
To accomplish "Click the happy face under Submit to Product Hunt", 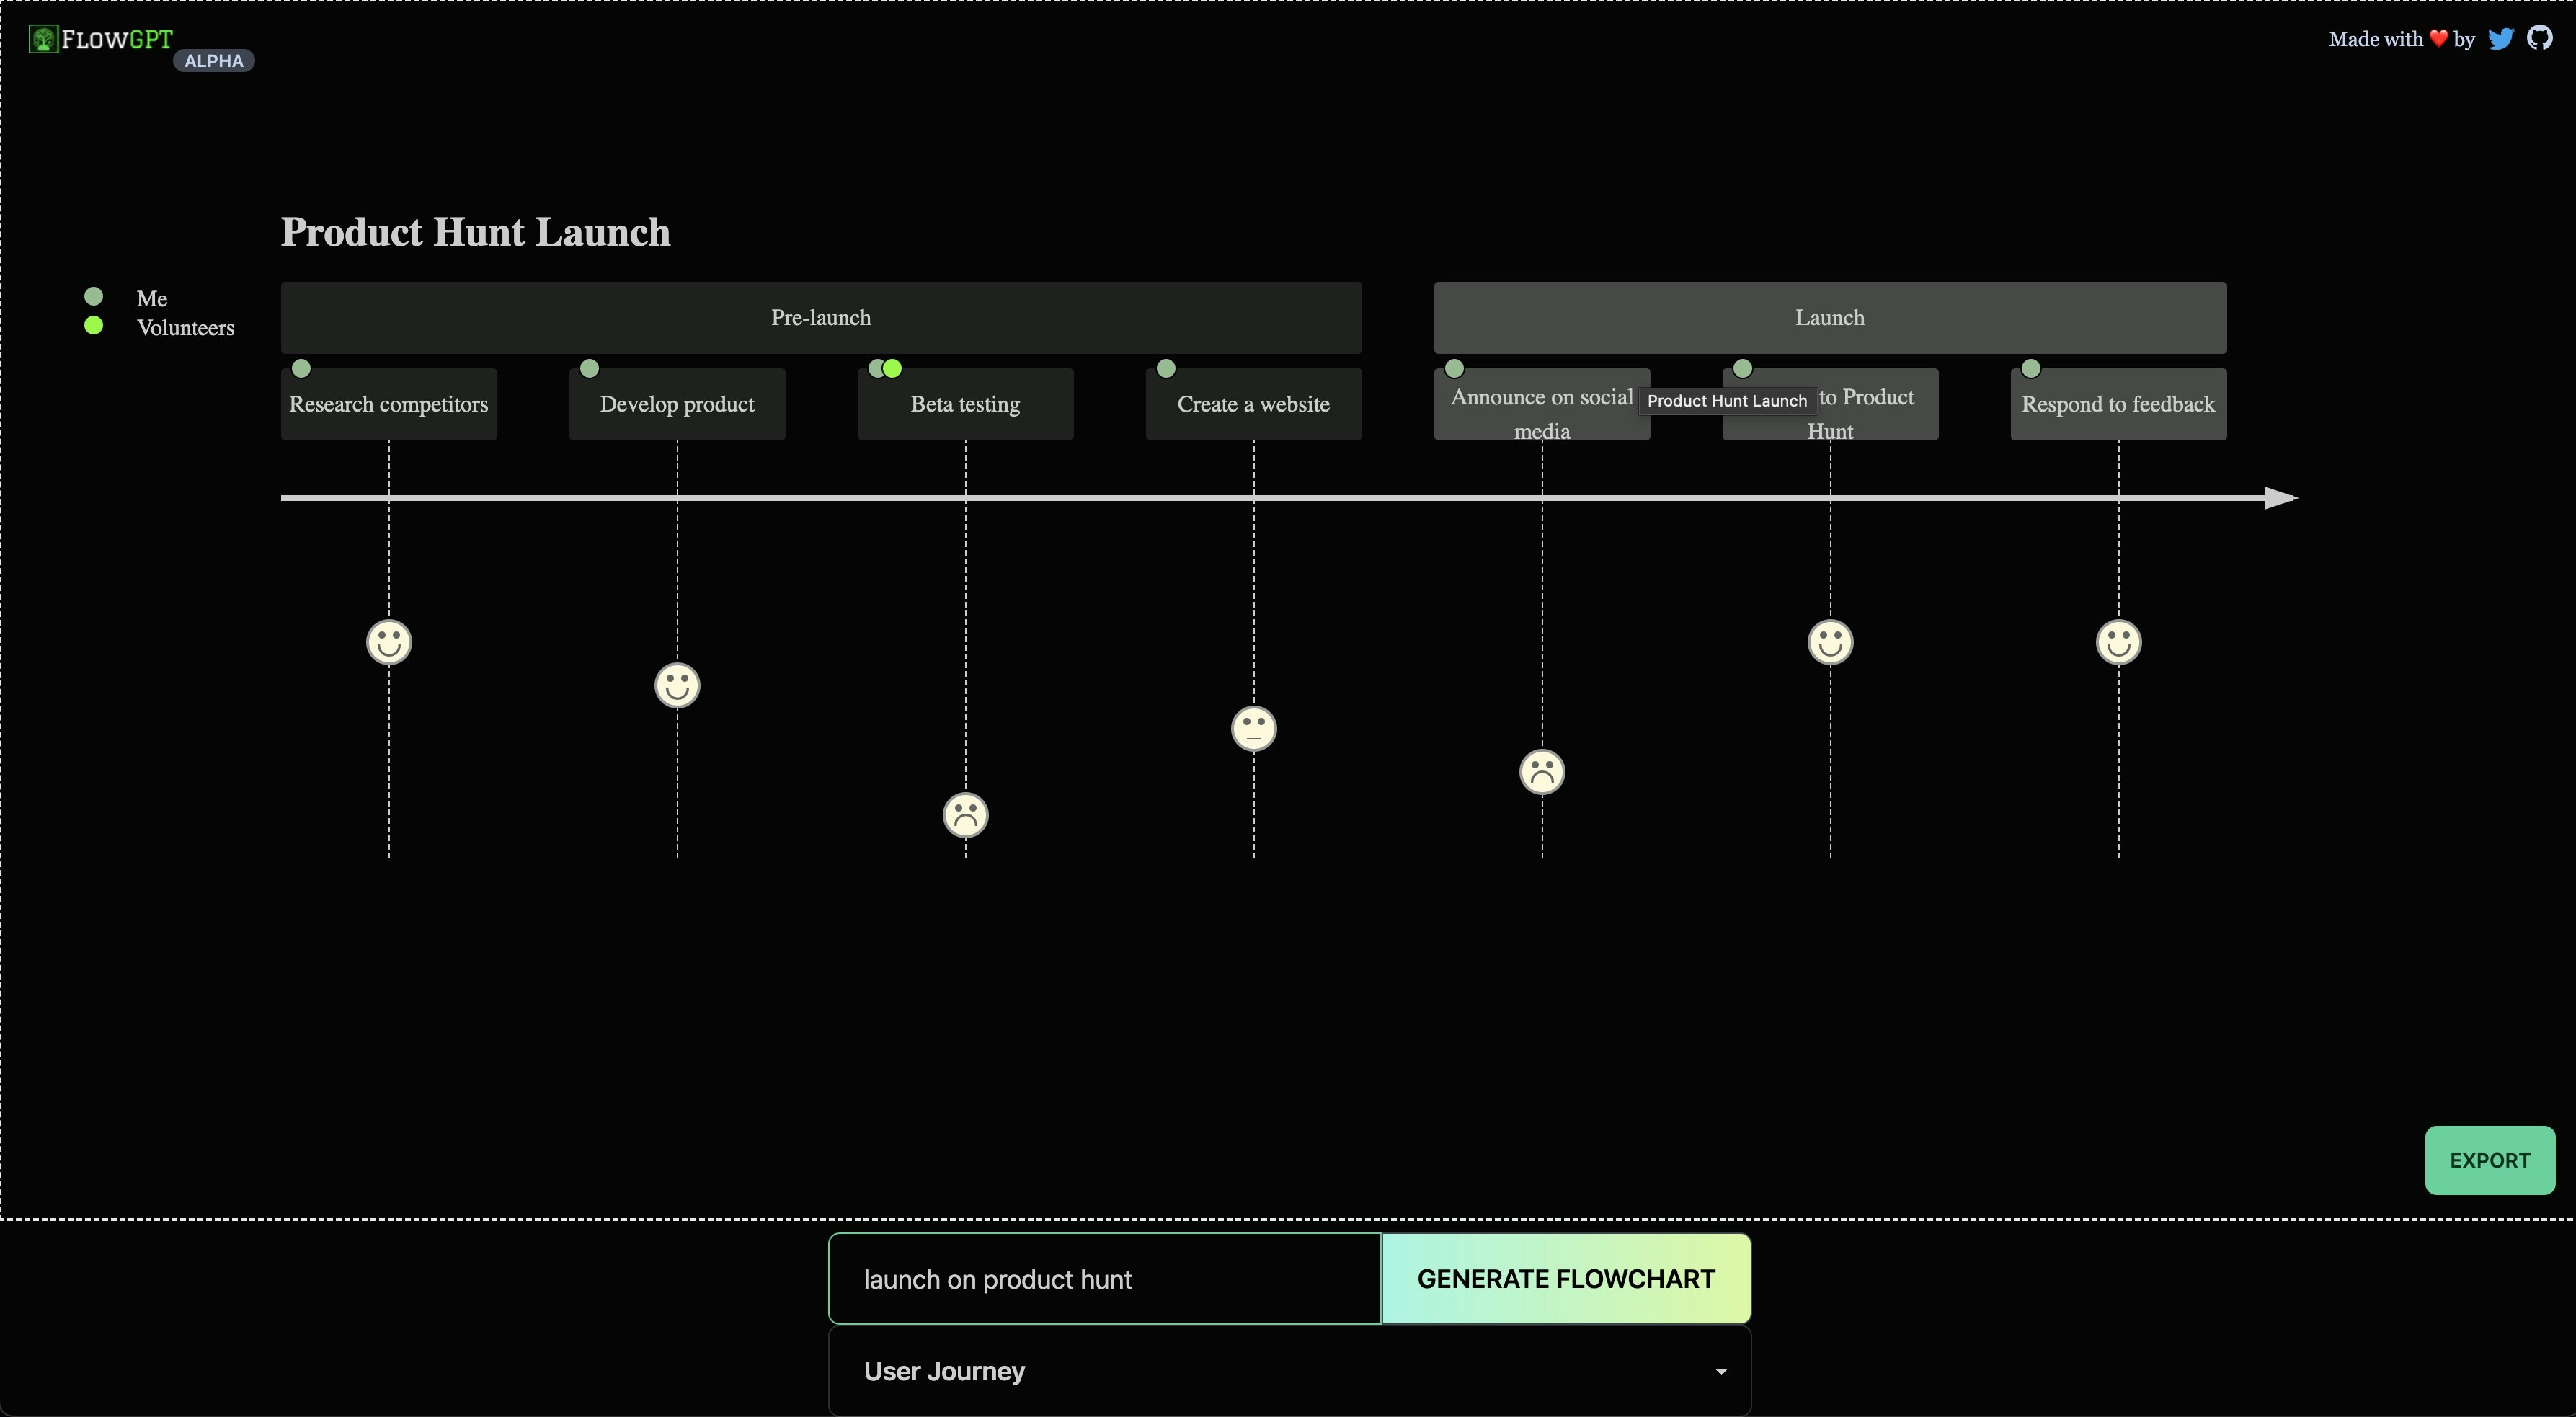I will [1830, 642].
